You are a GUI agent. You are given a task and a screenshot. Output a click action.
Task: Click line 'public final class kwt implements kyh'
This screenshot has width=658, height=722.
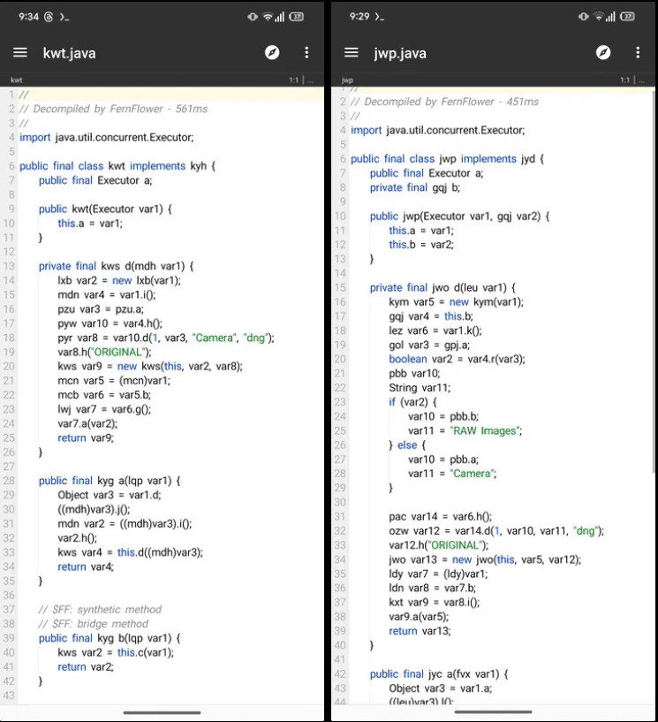click(117, 166)
